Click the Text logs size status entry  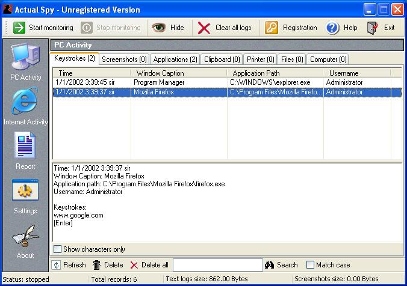click(x=207, y=279)
